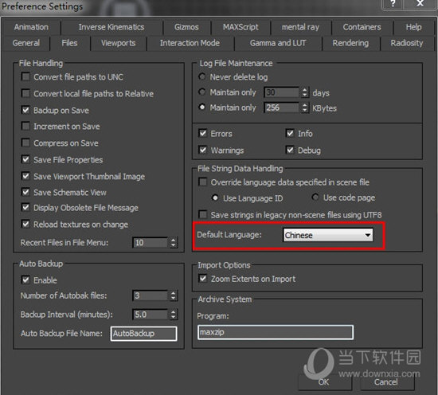Uncheck Backup on Save
Image resolution: width=438 pixels, height=395 pixels.
click(25, 110)
